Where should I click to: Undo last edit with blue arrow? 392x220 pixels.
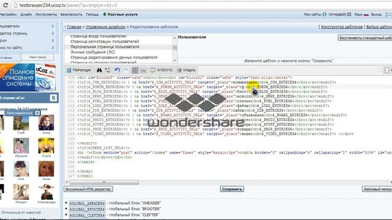tap(117, 70)
